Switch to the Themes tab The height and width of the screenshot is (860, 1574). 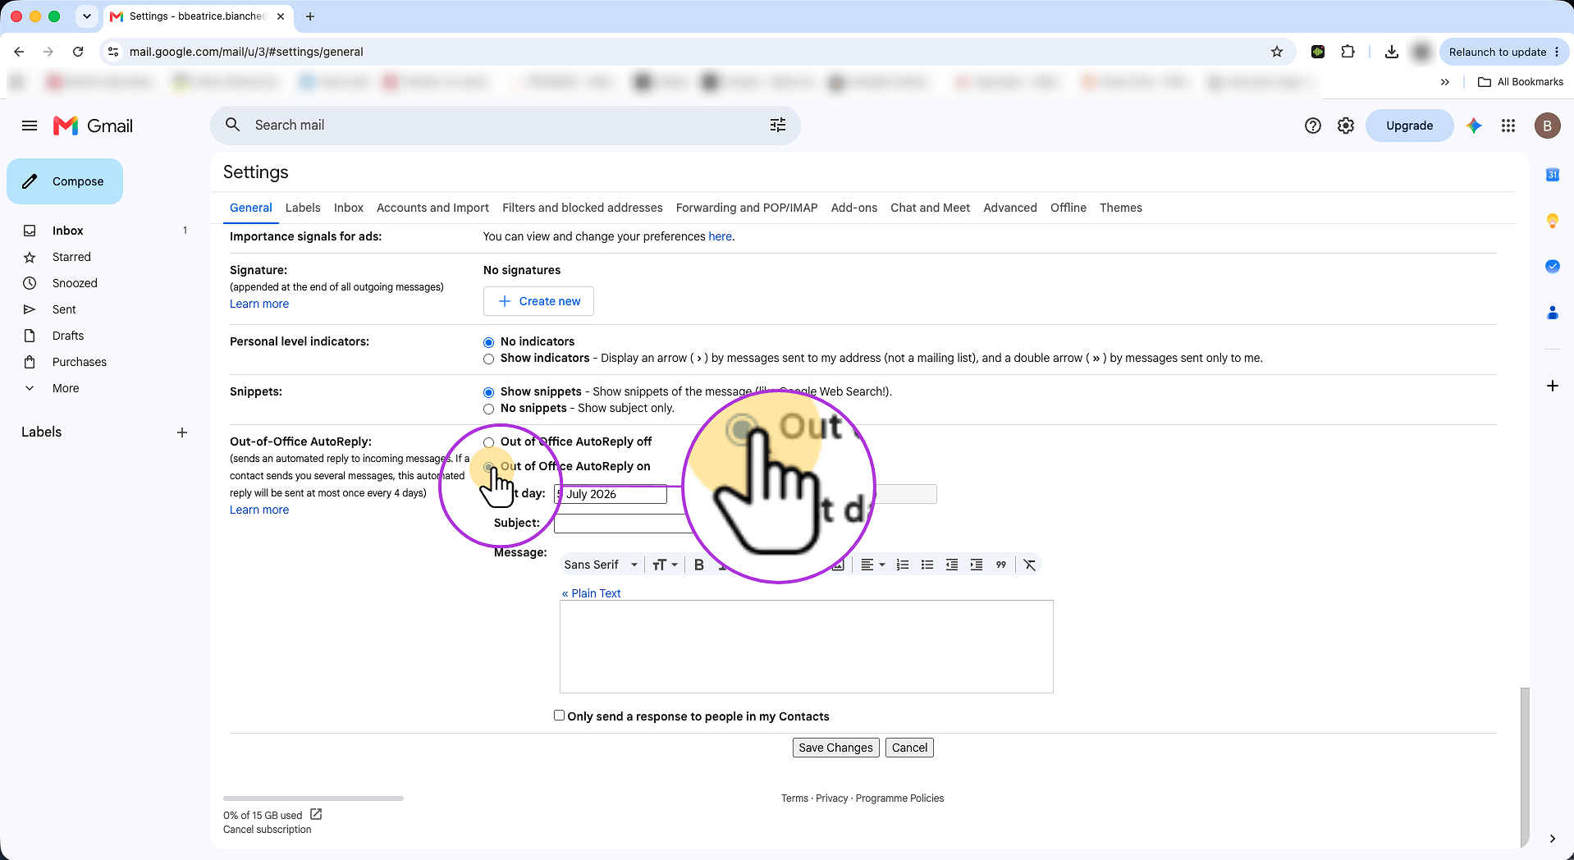tap(1121, 208)
